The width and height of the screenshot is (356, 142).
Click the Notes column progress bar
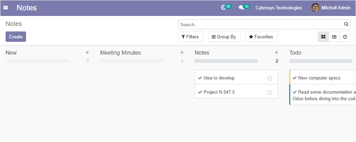226,61
